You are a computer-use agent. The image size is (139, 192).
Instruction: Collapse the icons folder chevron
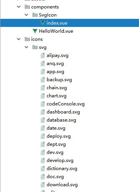19,39
